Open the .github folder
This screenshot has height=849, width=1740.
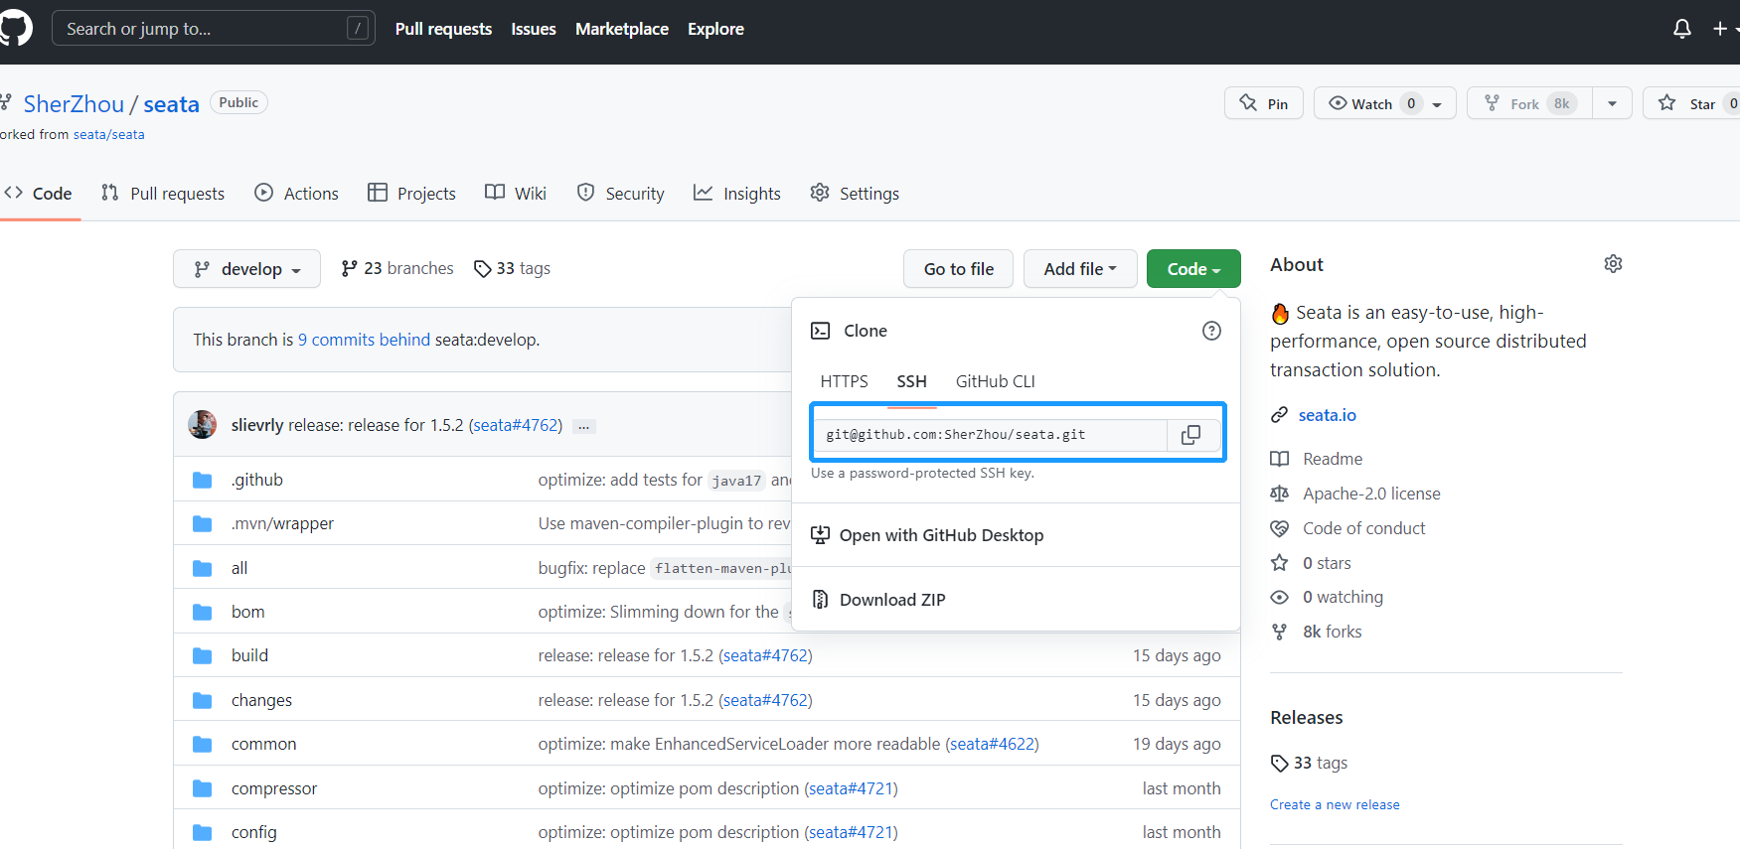pyautogui.click(x=257, y=480)
